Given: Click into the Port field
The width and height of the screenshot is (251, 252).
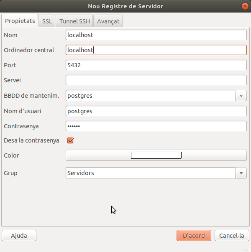Looking at the screenshot, I should (x=156, y=65).
